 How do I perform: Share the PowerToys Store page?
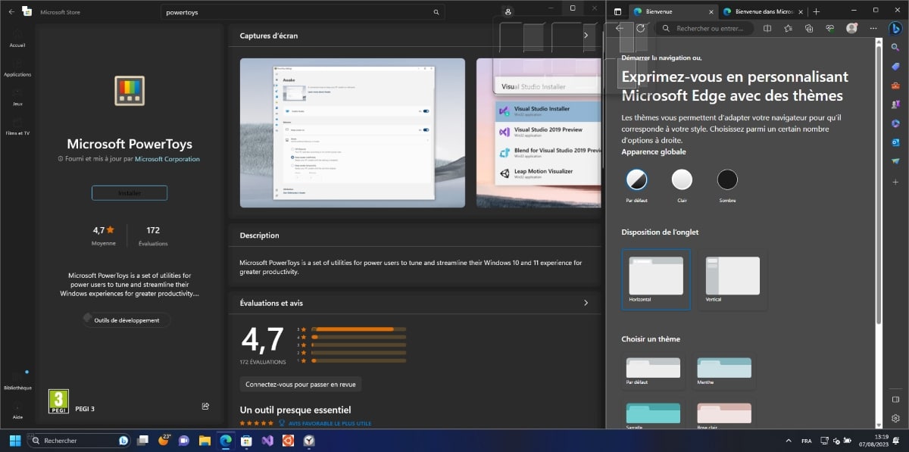coord(205,407)
